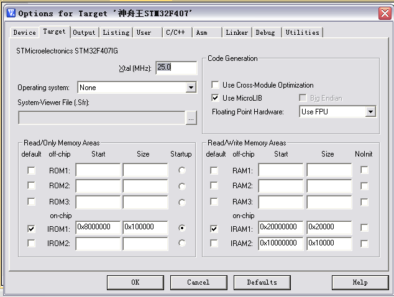Select the IROM1 Startup radio button
394x297 pixels.
182,228
